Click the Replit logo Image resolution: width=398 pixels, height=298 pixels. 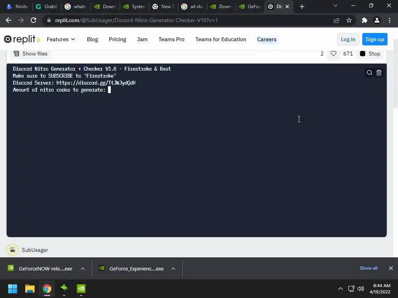22,39
